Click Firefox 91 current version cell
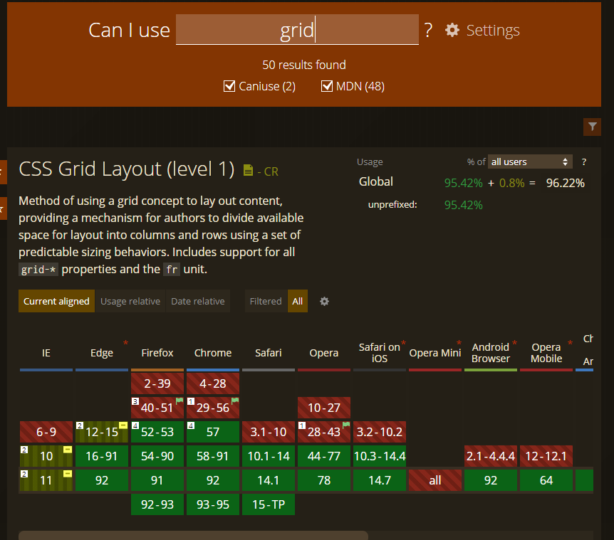This screenshot has width=614, height=540. coord(157,480)
